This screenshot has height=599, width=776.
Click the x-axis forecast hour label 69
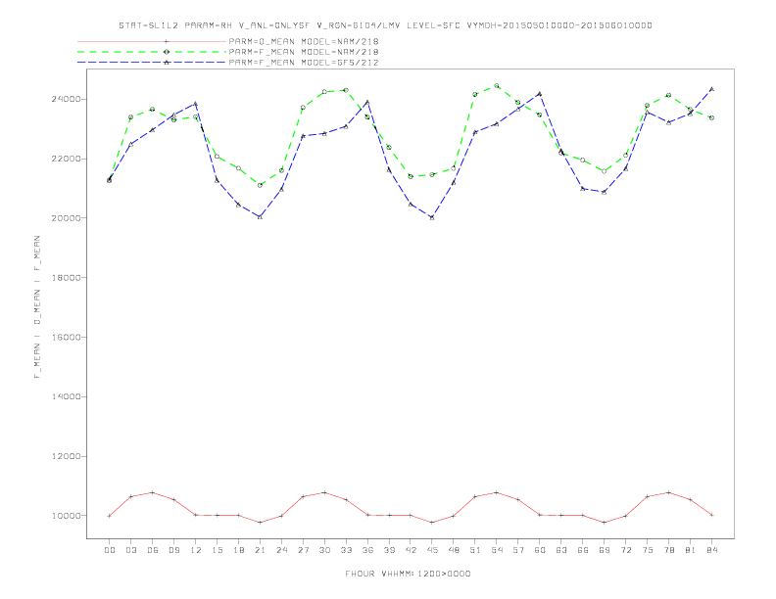[604, 550]
